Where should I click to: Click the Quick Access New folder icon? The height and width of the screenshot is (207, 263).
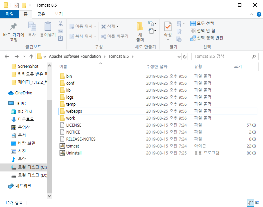(x=24, y=5)
